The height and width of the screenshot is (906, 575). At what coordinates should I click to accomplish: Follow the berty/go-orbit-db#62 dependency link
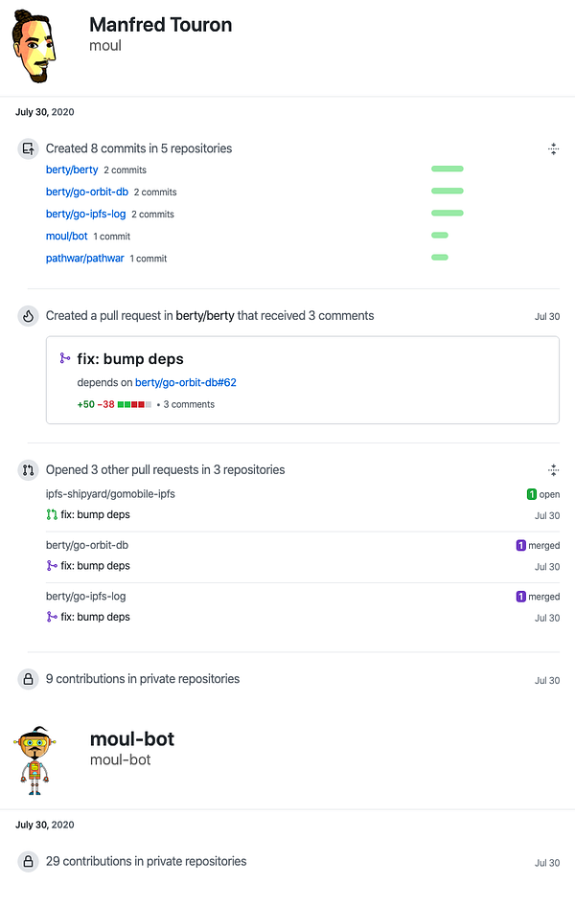click(186, 382)
